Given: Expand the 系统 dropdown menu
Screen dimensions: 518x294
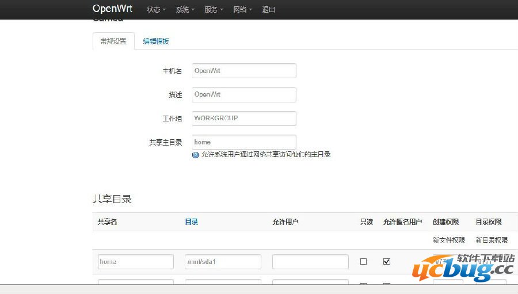Looking at the screenshot, I should pos(185,10).
